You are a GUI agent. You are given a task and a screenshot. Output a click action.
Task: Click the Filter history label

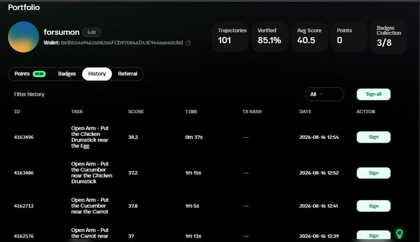[29, 94]
